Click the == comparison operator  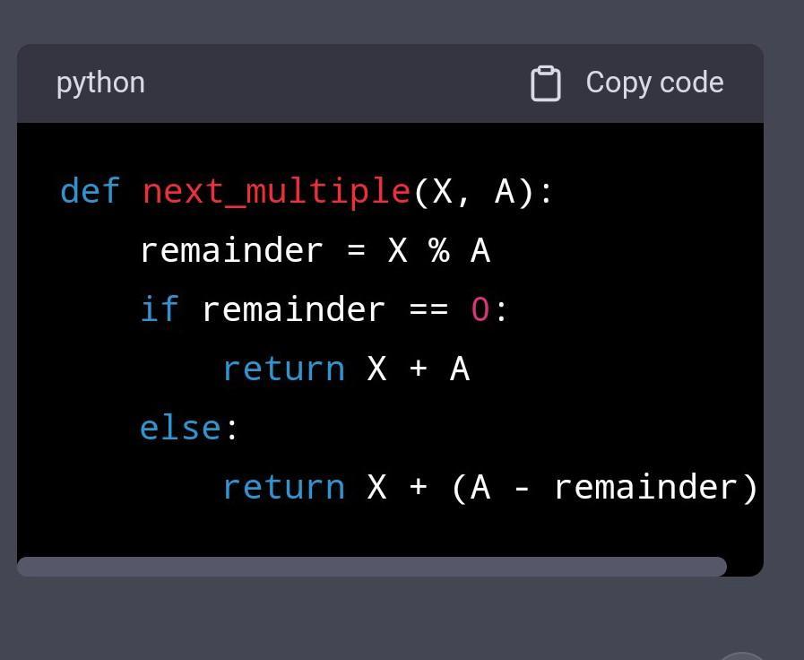tap(428, 309)
